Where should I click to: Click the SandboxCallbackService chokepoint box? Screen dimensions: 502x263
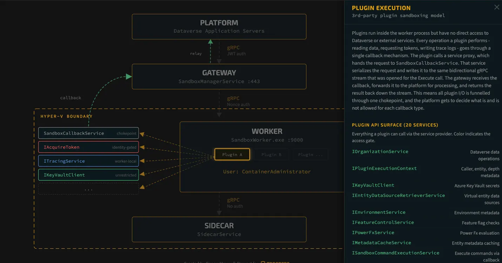88,133
